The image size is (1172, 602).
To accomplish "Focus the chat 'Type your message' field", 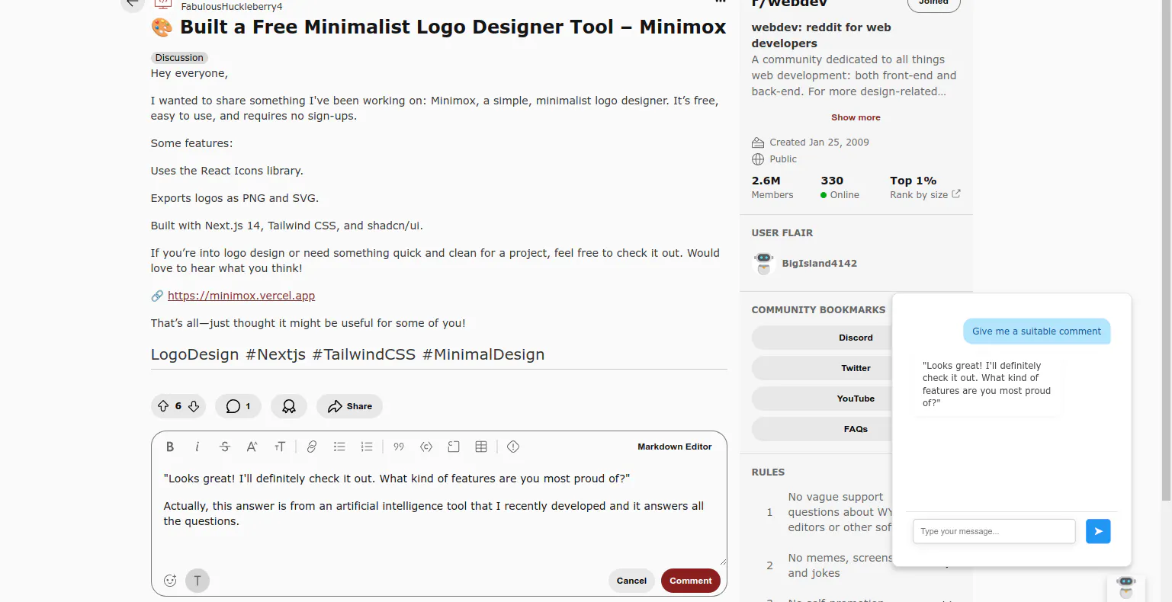I will 994,531.
